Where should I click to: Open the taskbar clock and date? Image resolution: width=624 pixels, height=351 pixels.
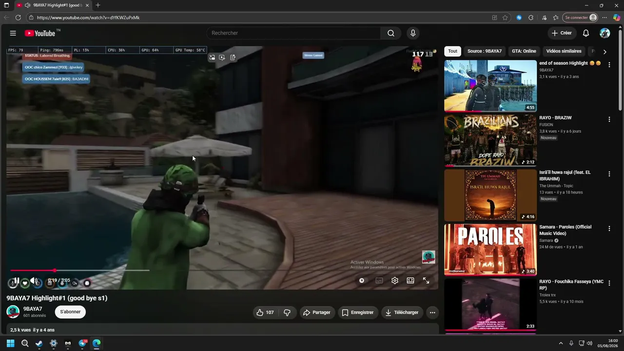click(x=608, y=343)
